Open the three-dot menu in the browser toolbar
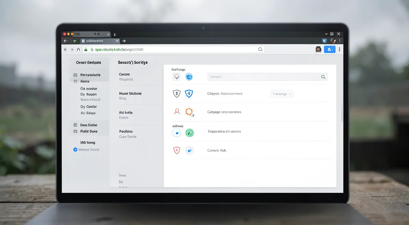This screenshot has width=409, height=225. 339,50
